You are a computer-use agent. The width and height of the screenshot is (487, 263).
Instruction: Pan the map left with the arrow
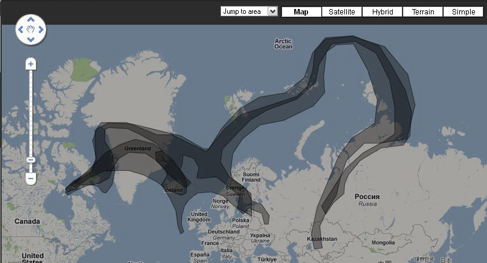[21, 30]
